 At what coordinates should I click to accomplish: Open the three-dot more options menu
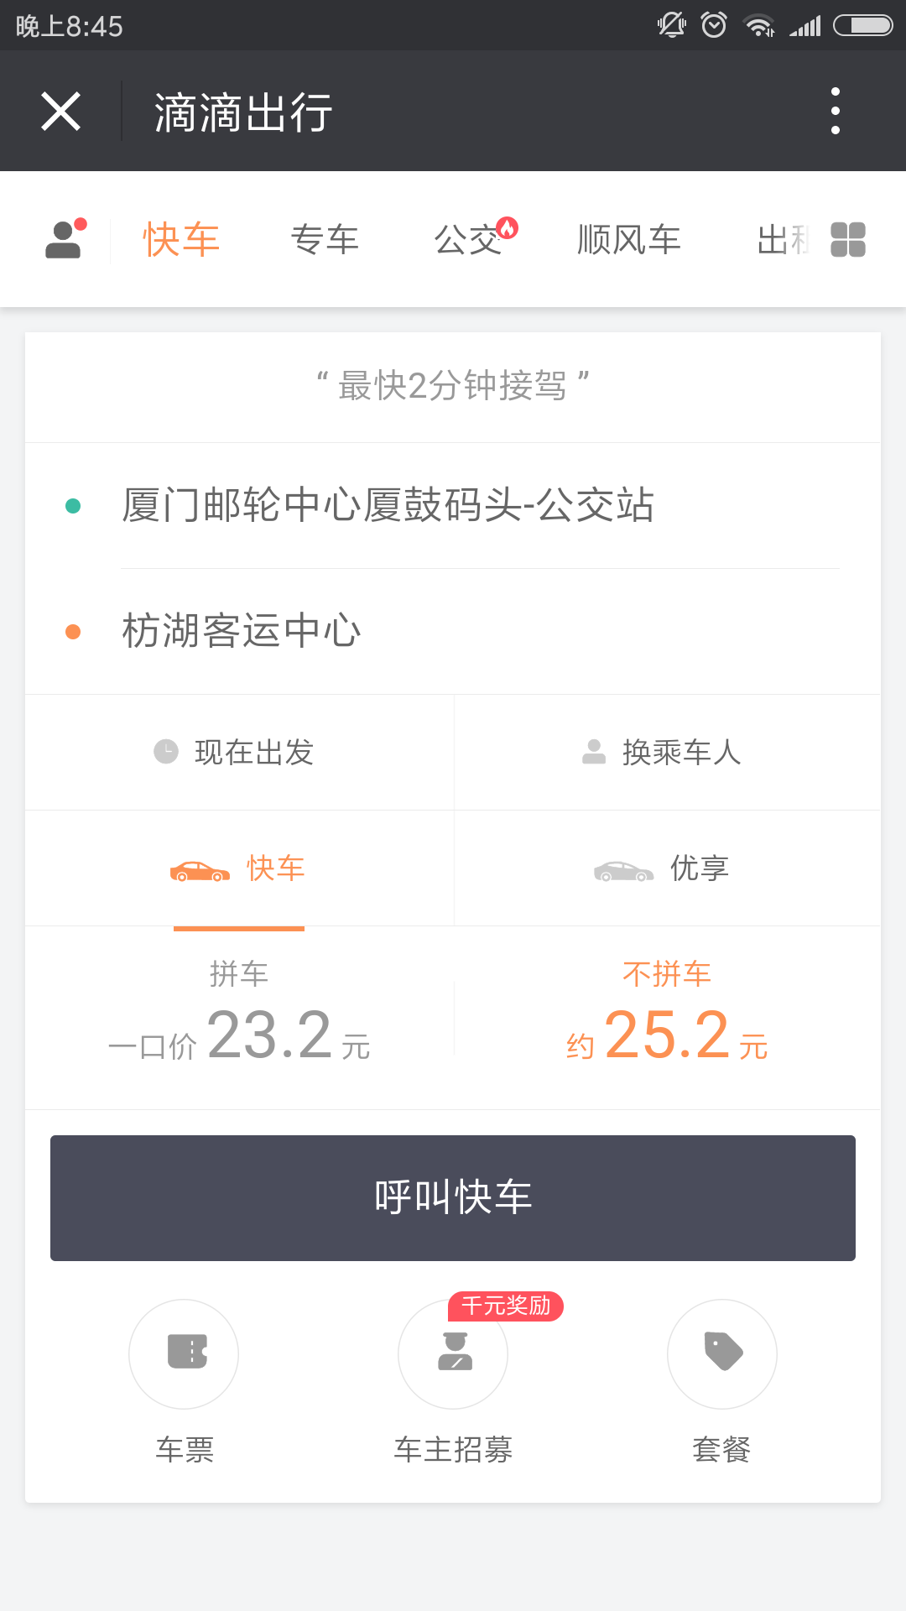[835, 111]
